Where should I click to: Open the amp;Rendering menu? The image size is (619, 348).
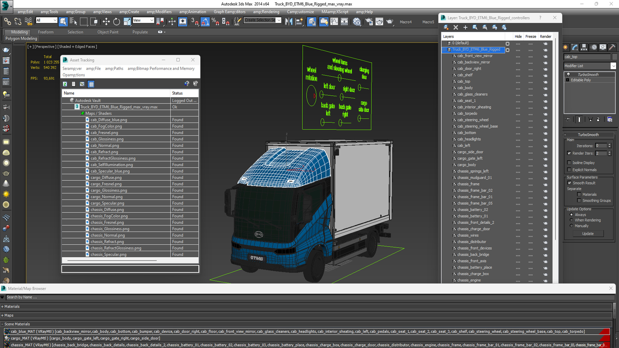click(266, 12)
